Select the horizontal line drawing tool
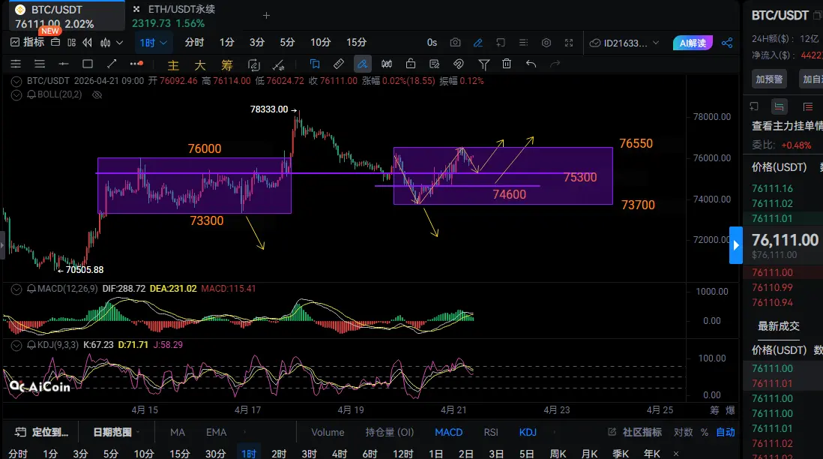Image resolution: width=823 pixels, height=459 pixels. tap(64, 64)
